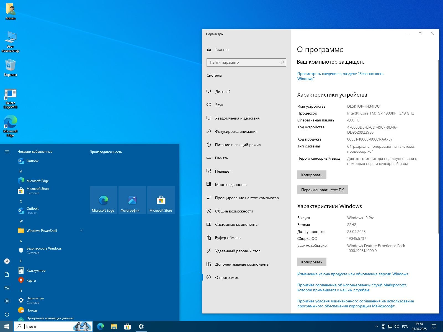Screen dimensions: 443x332
Task: Open 'Погода' in the app list
Action: click(50, 310)
